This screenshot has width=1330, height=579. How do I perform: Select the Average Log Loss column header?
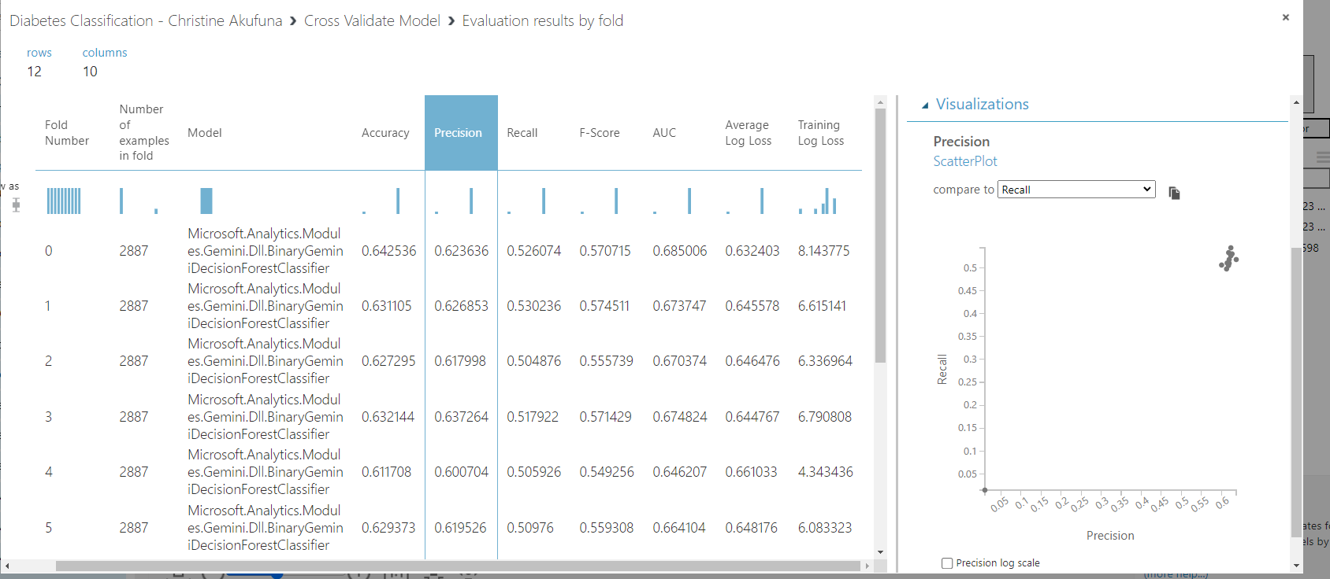tap(749, 133)
